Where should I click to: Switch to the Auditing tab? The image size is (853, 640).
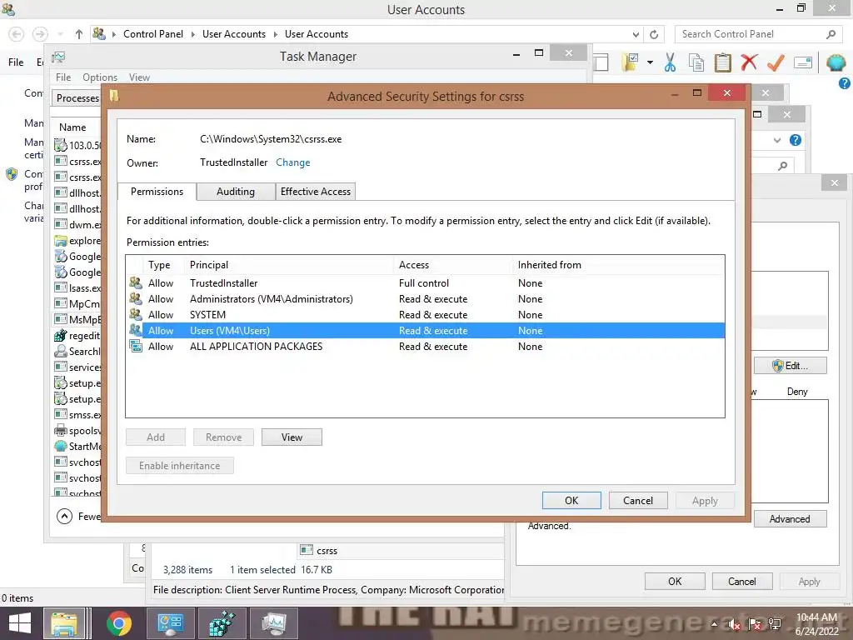coord(236,192)
